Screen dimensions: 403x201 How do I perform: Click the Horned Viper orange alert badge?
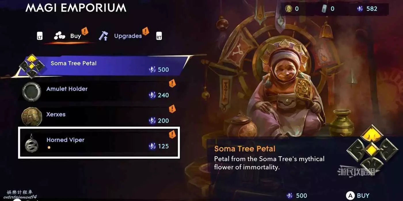[172, 134]
